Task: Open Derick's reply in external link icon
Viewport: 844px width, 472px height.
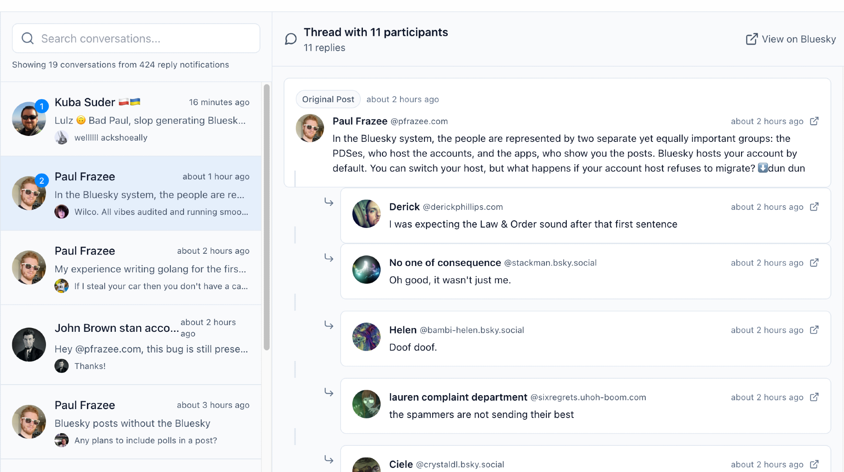Action: pos(814,207)
